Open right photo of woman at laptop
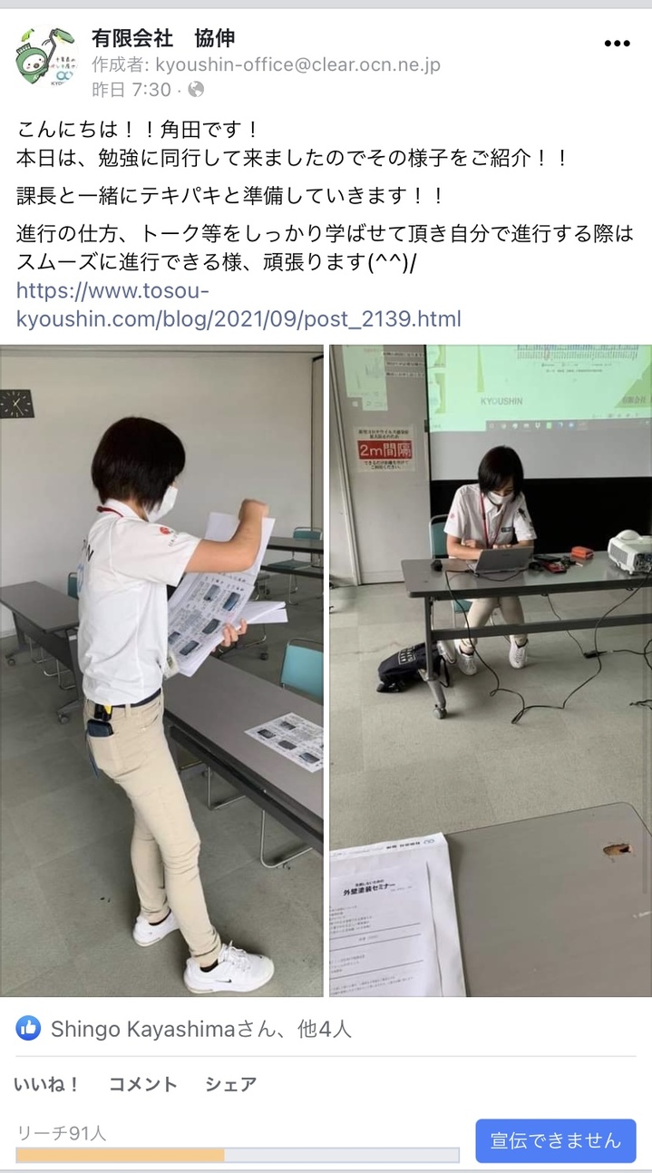The image size is (652, 1173). (491, 670)
